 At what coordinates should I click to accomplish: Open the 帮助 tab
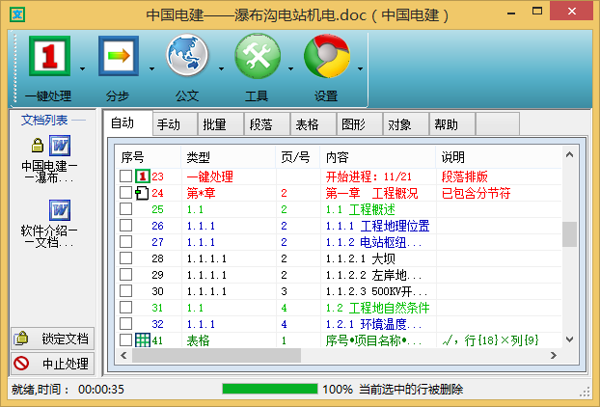452,124
